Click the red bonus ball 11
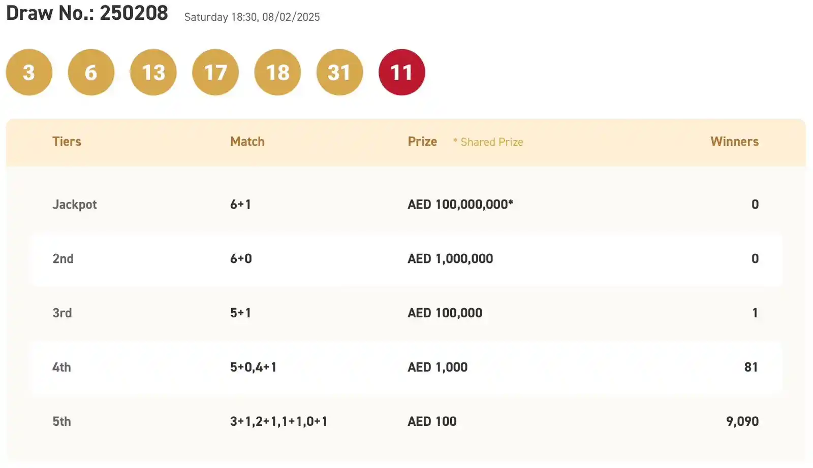813x468 pixels. tap(402, 72)
